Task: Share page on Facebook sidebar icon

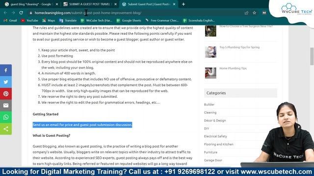Action: (6, 70)
